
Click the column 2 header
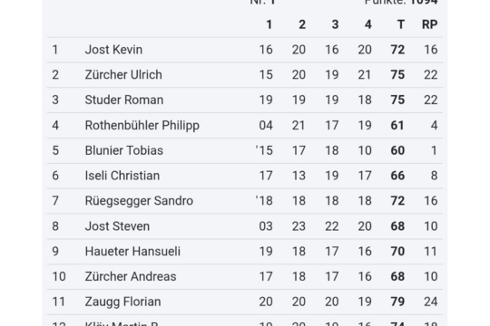pyautogui.click(x=302, y=24)
